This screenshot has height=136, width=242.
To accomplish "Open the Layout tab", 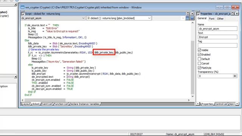I will pyautogui.click(x=26, y=104).
